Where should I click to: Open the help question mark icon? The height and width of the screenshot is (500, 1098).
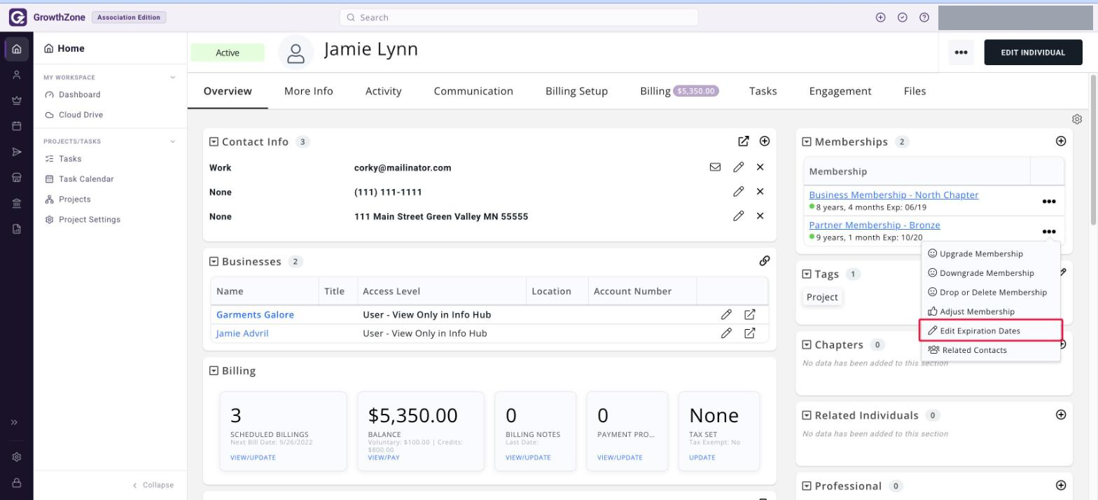coord(924,18)
